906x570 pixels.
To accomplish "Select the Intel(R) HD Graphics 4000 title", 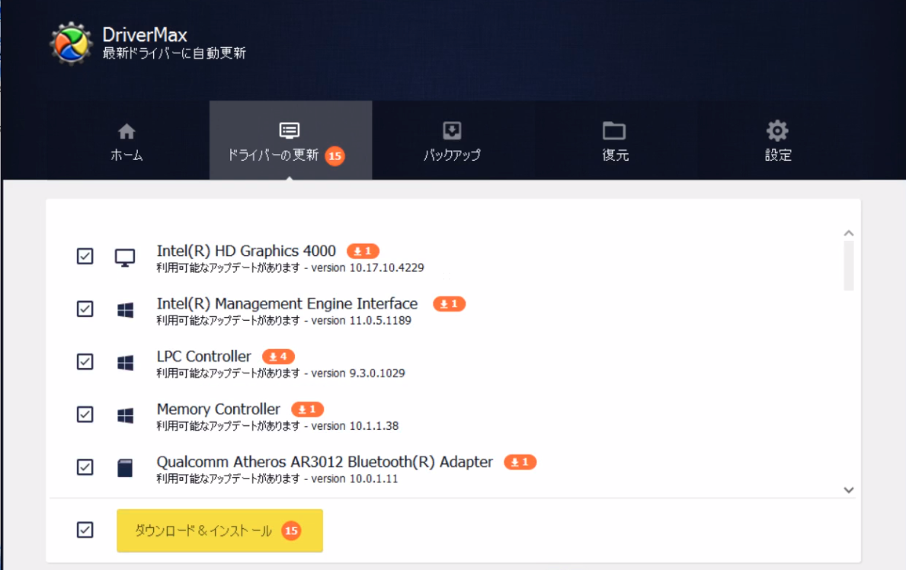I will pos(246,251).
